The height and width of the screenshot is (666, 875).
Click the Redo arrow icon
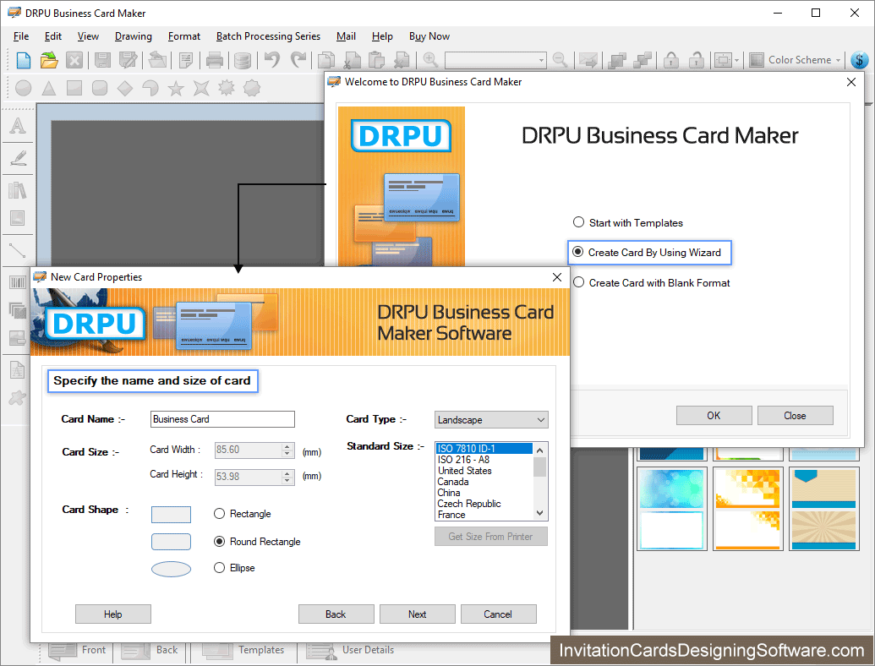point(298,59)
